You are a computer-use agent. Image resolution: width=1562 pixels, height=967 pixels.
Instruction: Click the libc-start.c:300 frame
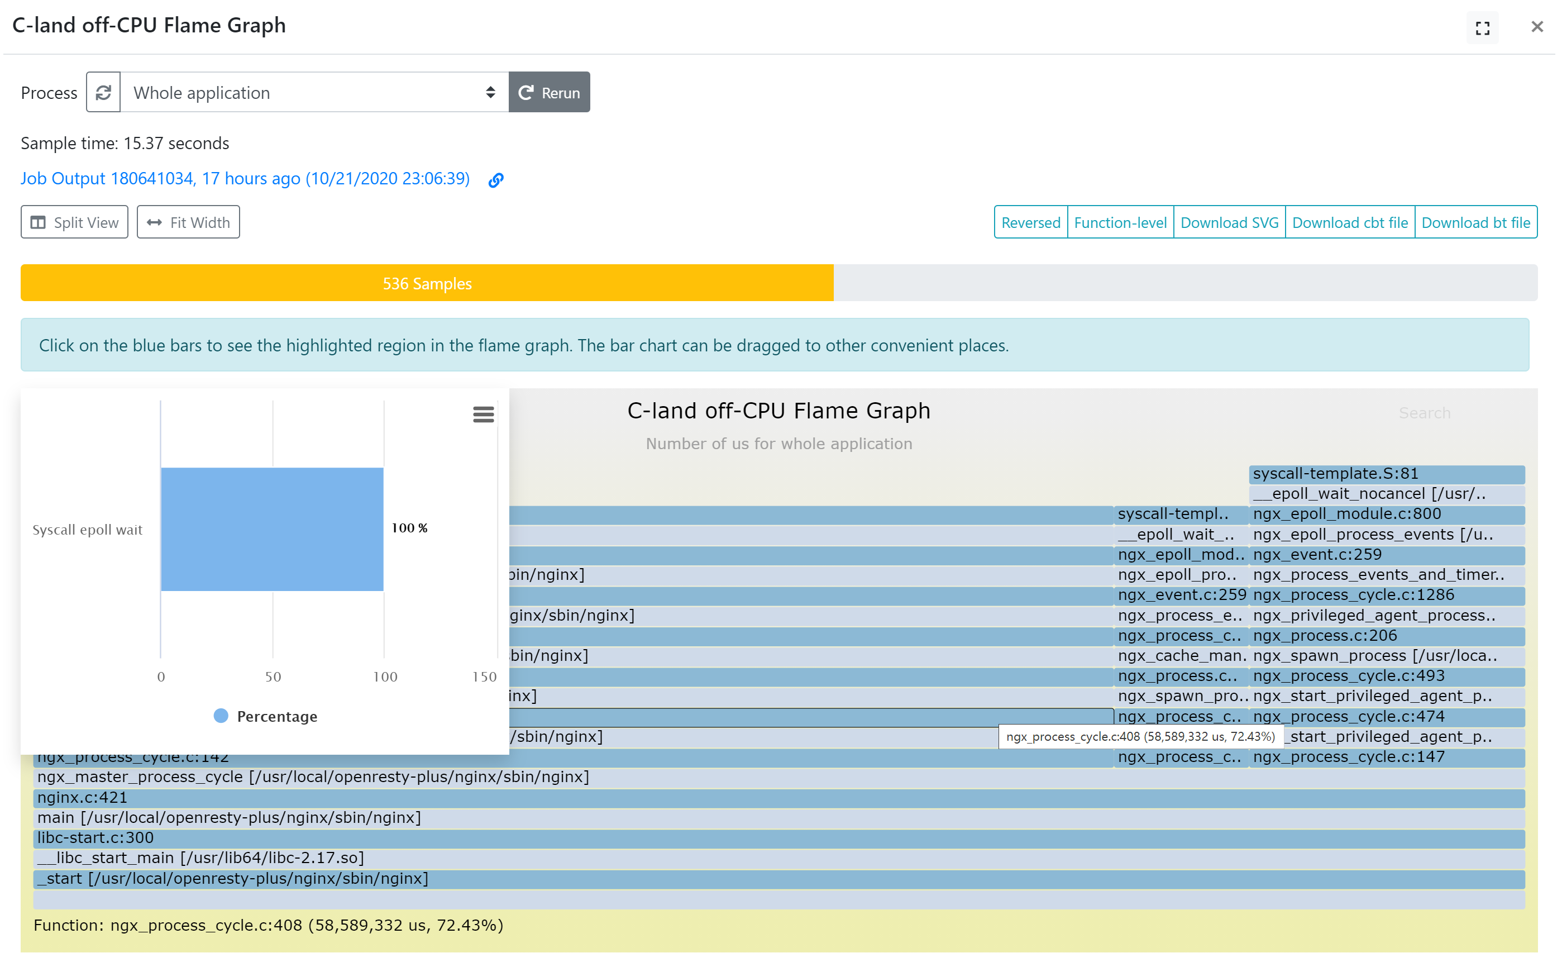778,838
